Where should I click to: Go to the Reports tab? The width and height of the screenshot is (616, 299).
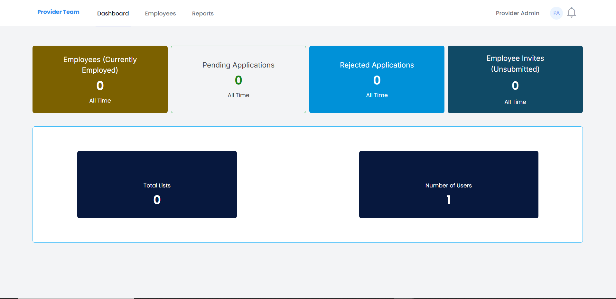pos(203,14)
